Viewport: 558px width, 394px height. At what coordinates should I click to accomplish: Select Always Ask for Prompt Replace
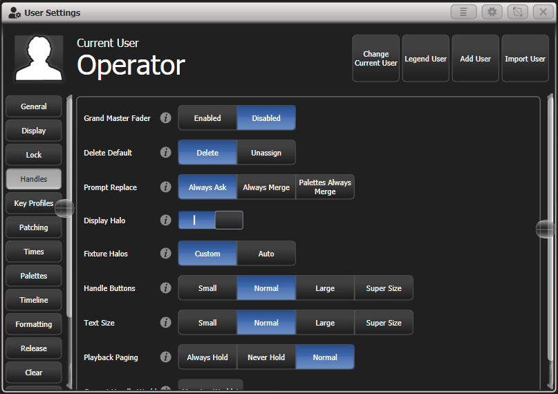pyautogui.click(x=207, y=187)
